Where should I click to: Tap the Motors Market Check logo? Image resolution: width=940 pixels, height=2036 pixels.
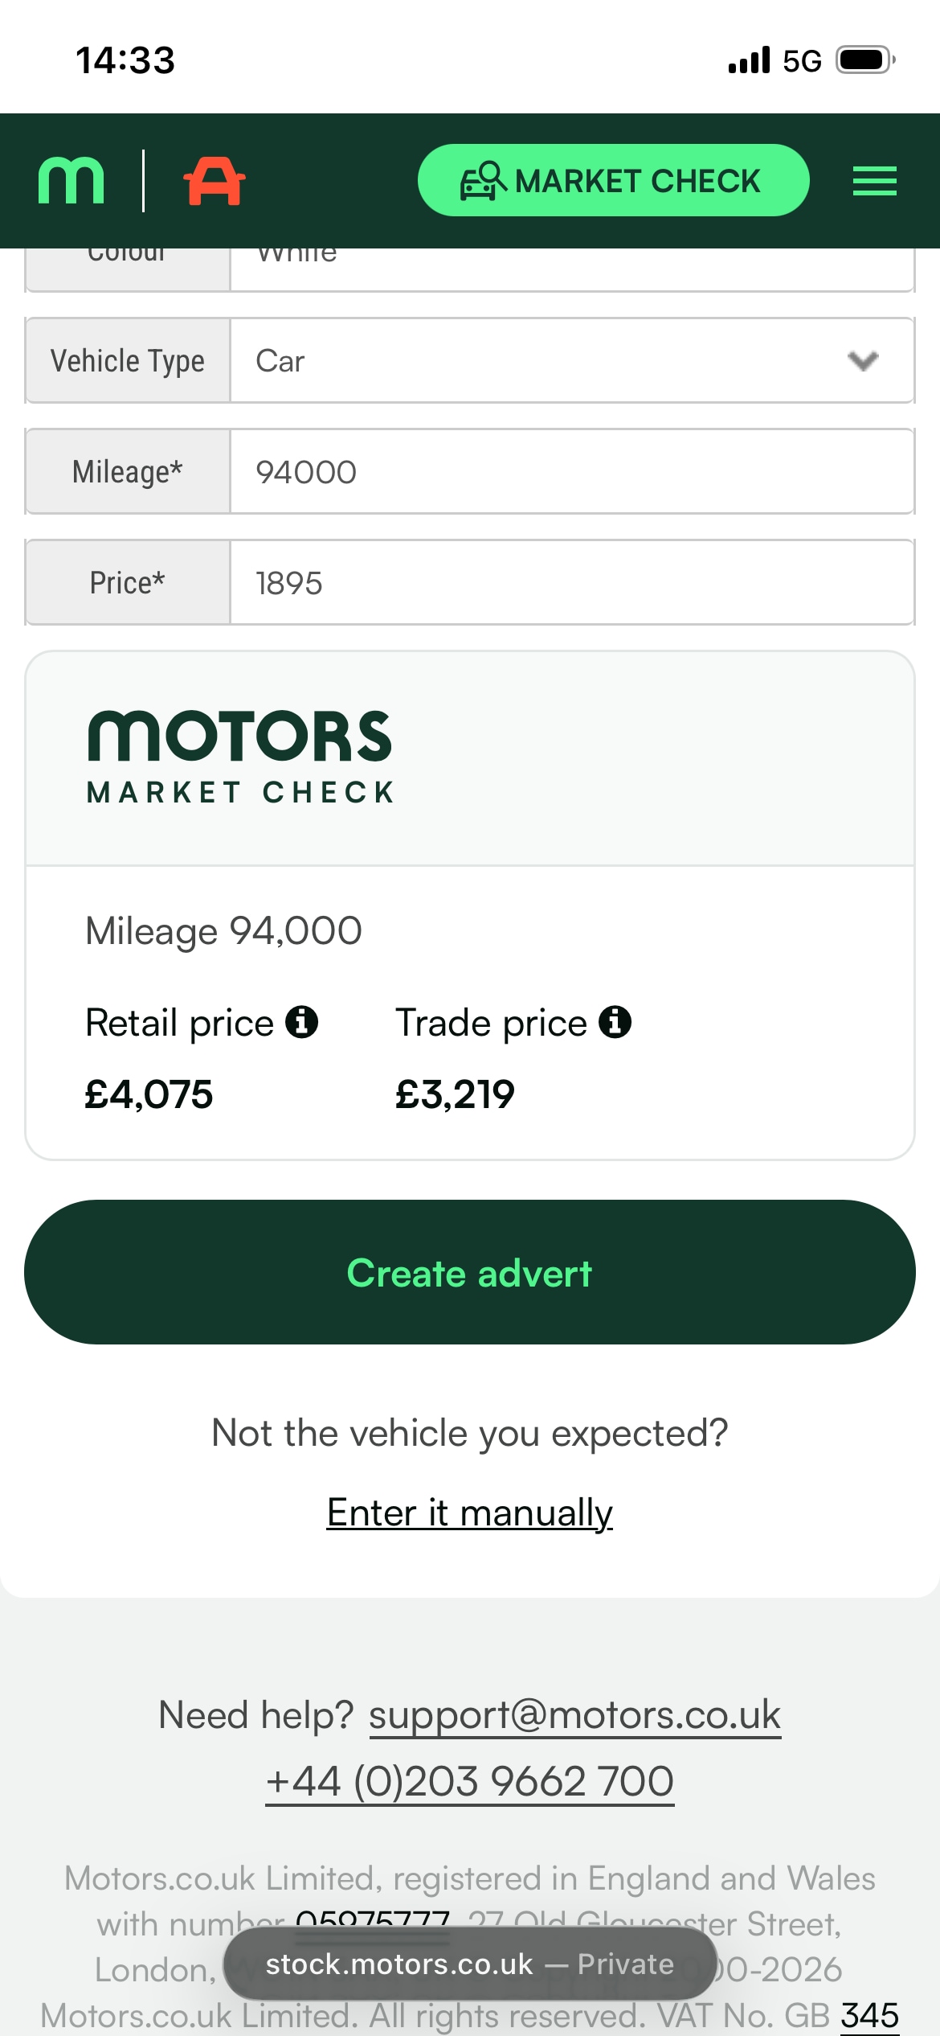240,757
